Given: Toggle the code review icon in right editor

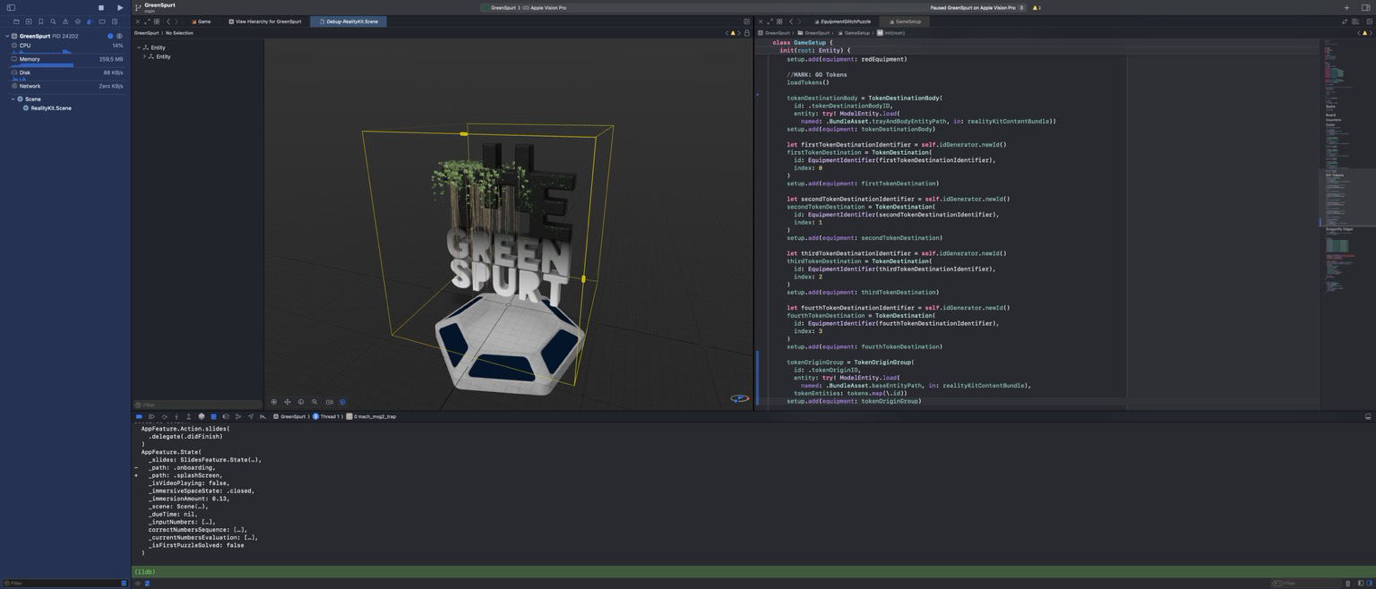Looking at the screenshot, I should pyautogui.click(x=1345, y=21).
